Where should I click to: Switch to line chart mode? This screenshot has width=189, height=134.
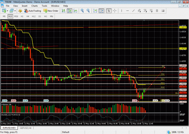pyautogui.click(x=76, y=11)
